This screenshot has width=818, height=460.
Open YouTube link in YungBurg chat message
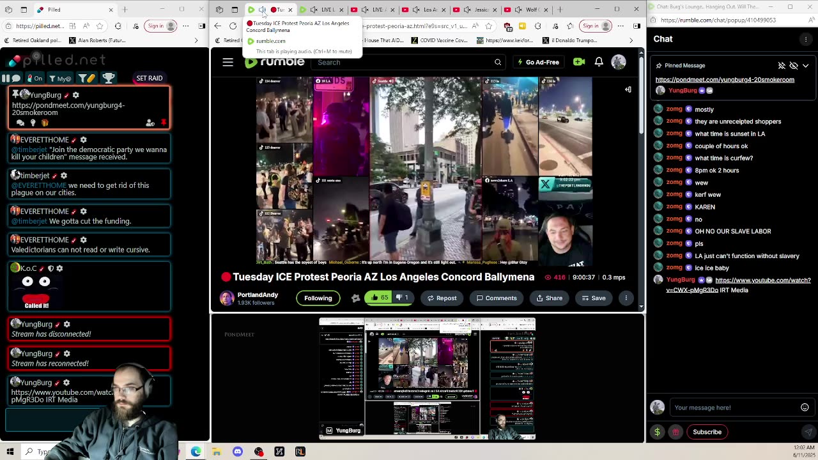(x=738, y=285)
